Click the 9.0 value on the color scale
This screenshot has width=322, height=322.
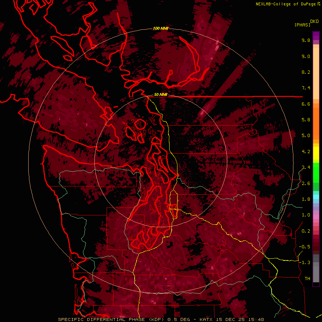point(306,56)
